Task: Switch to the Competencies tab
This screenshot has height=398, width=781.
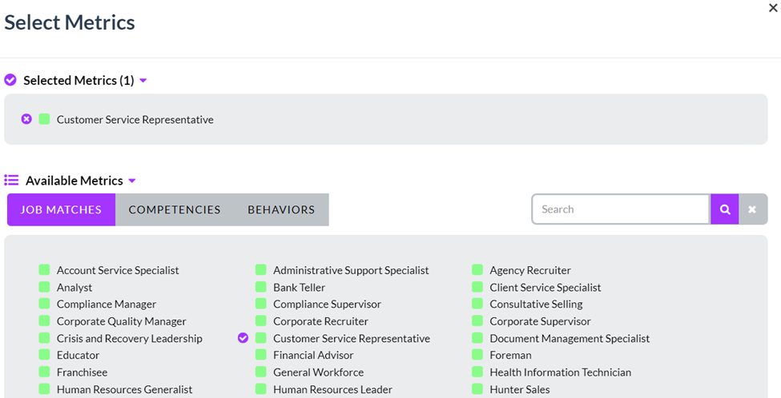Action: (x=175, y=209)
